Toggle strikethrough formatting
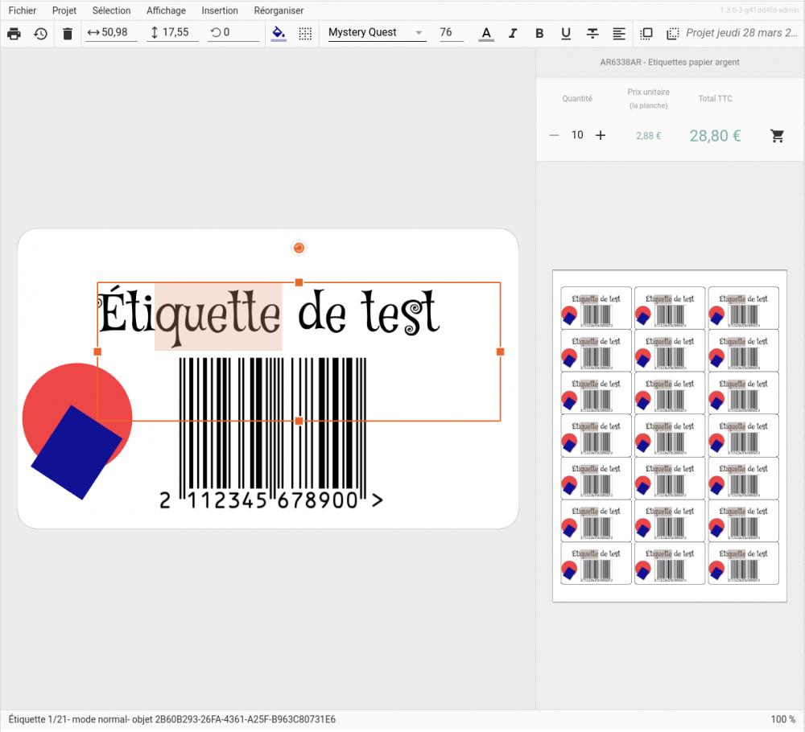 point(592,33)
